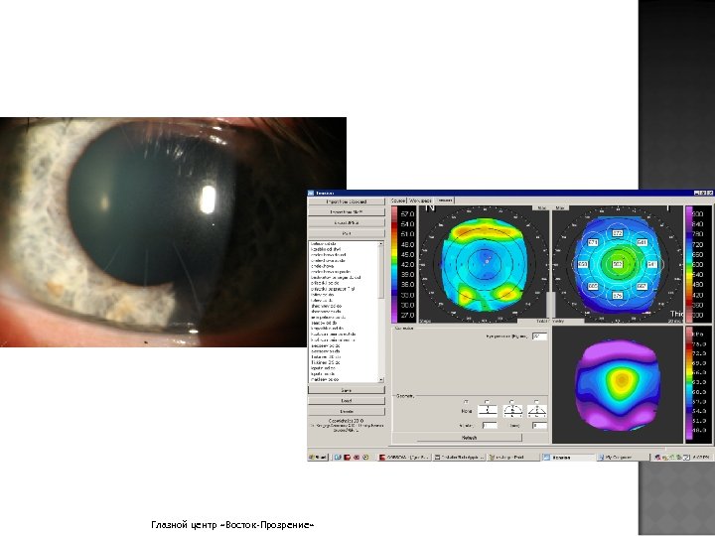Image resolution: width=715 pixels, height=536 pixels.
Task: Click the Delete button below the list
Action: (347, 411)
